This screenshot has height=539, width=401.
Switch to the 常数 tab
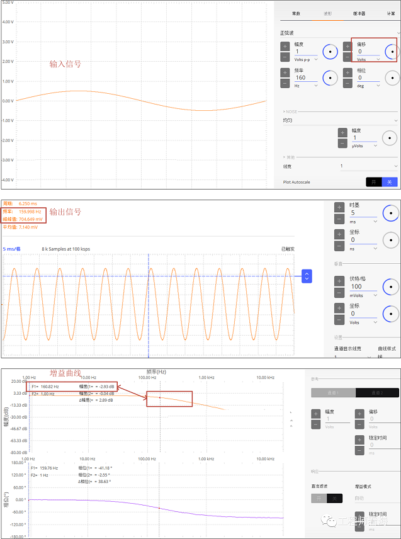pyautogui.click(x=296, y=13)
